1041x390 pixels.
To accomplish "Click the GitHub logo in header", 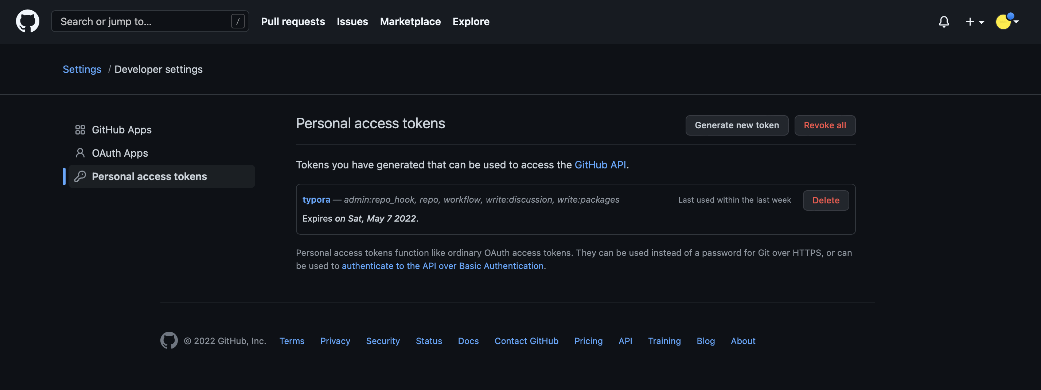I will [27, 21].
